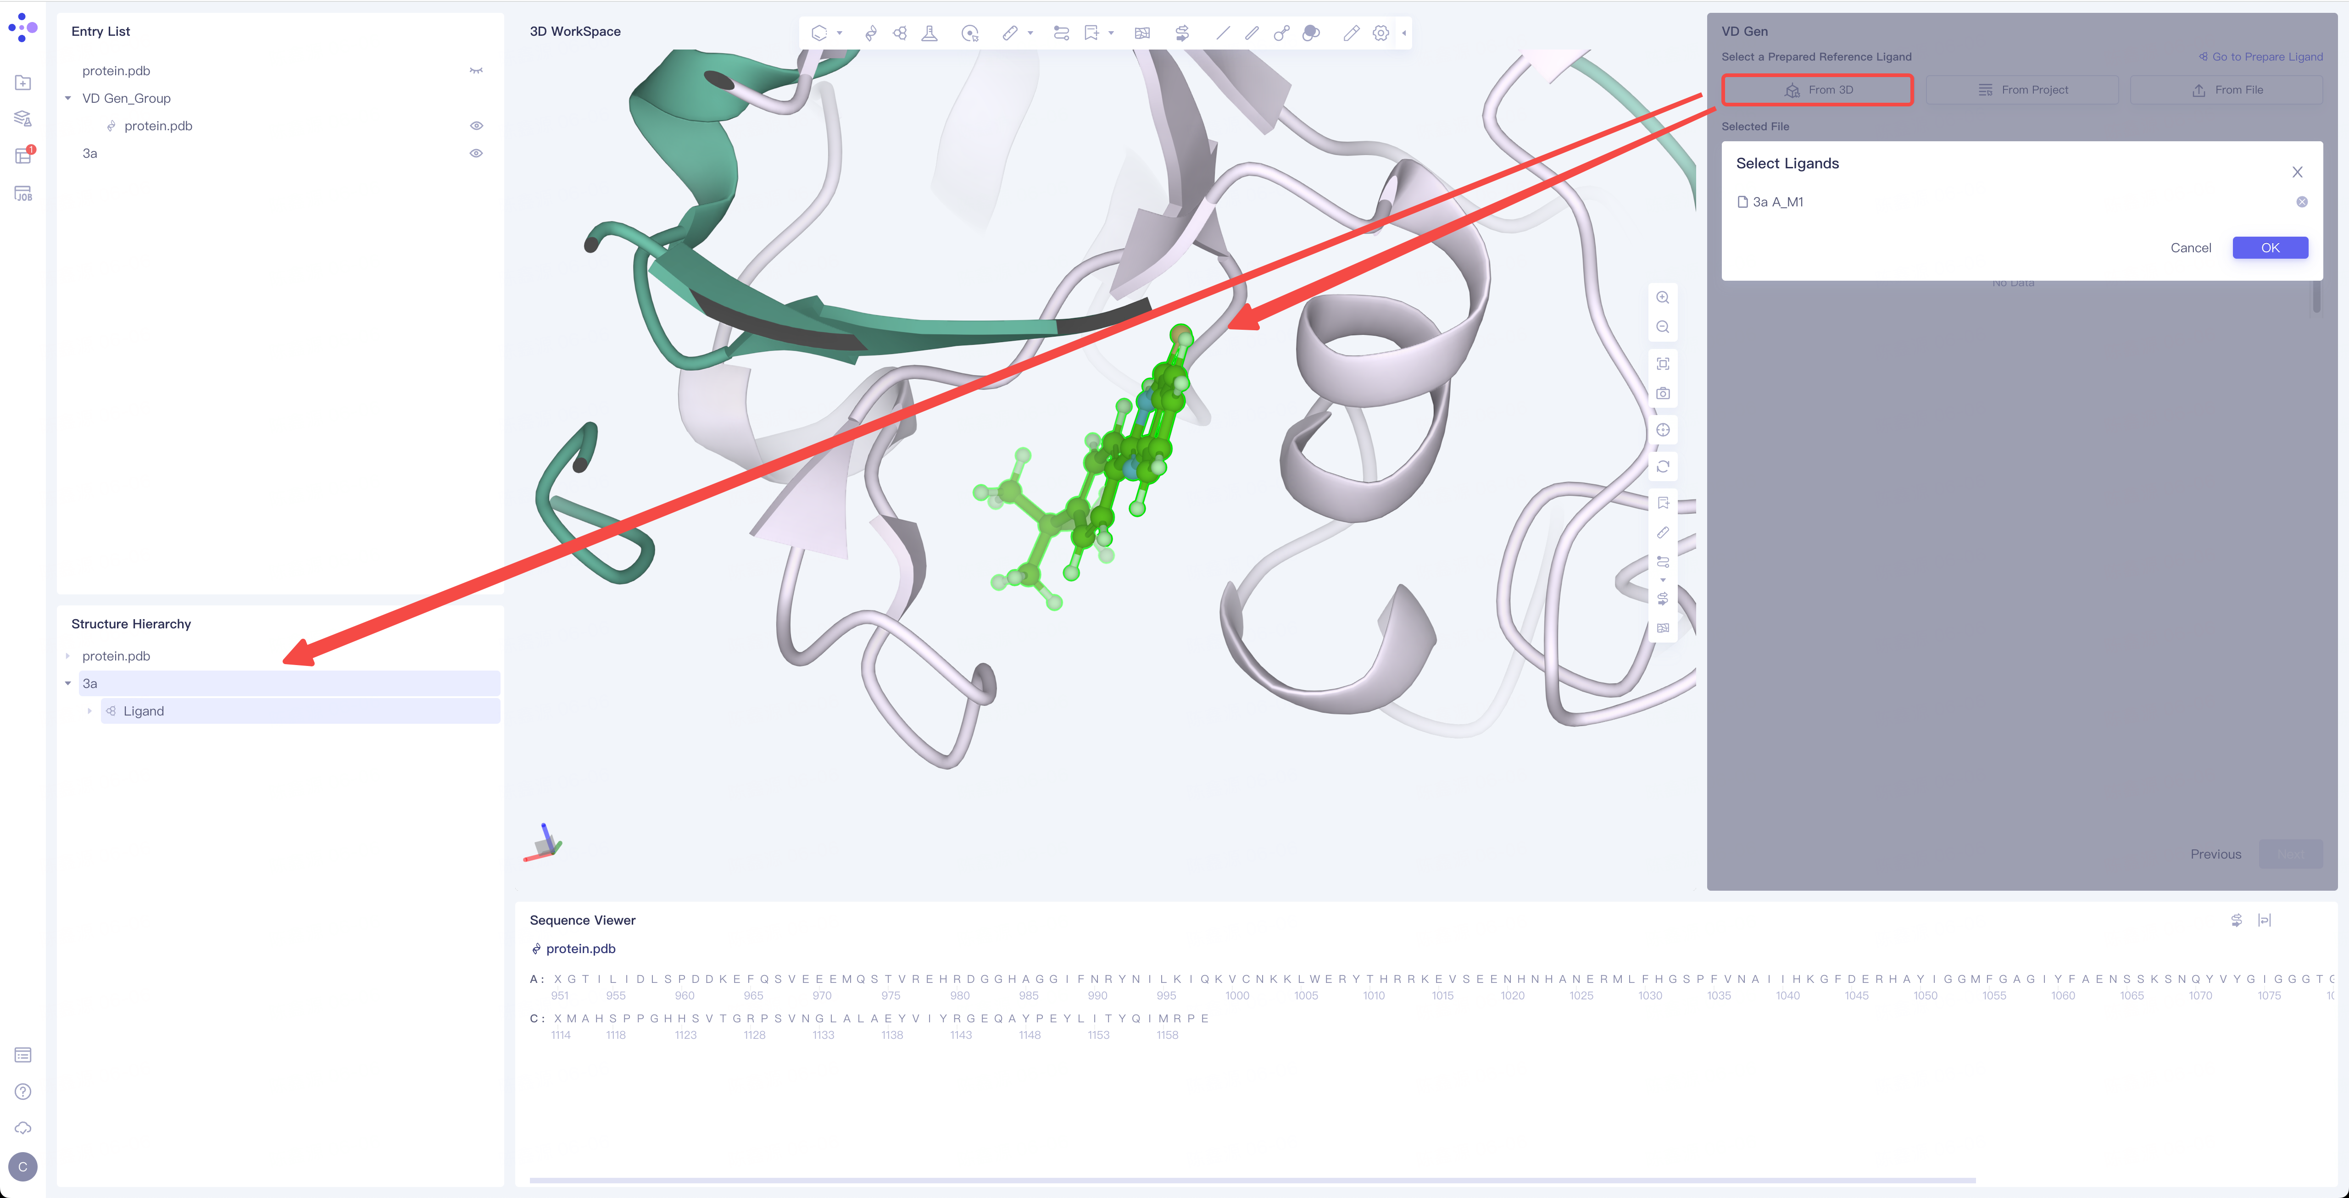The width and height of the screenshot is (2349, 1198).
Task: Click the align icon in Sequence Viewer
Action: click(x=2264, y=920)
